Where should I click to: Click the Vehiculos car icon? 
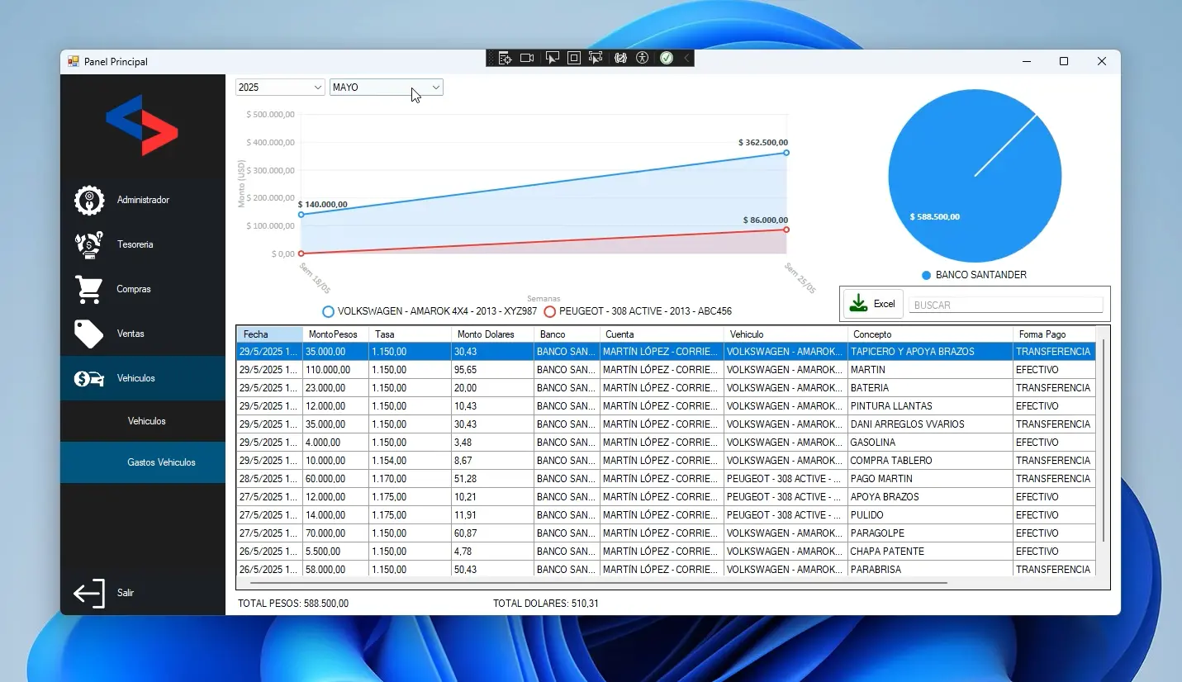tap(88, 378)
